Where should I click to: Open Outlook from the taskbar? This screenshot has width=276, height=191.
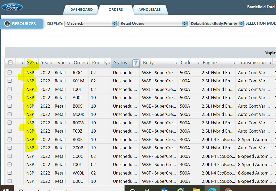[x=164, y=189]
